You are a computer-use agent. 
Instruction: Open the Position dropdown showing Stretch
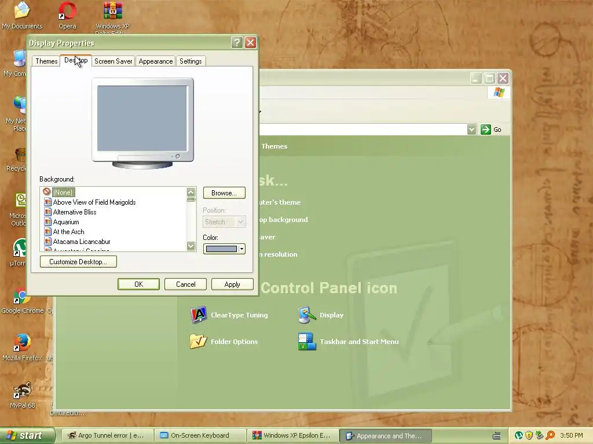coord(224,222)
